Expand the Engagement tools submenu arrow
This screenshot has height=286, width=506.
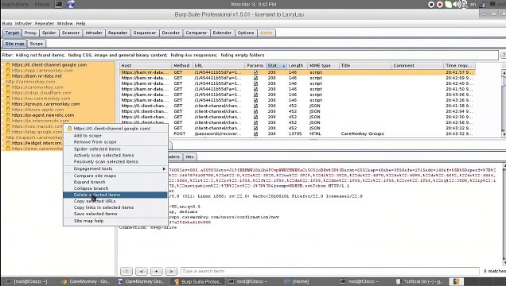click(164, 168)
